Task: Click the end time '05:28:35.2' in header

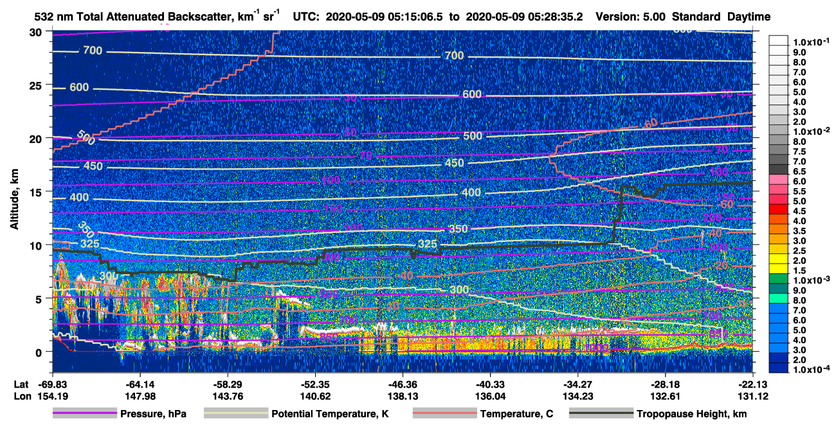Action: (x=555, y=17)
